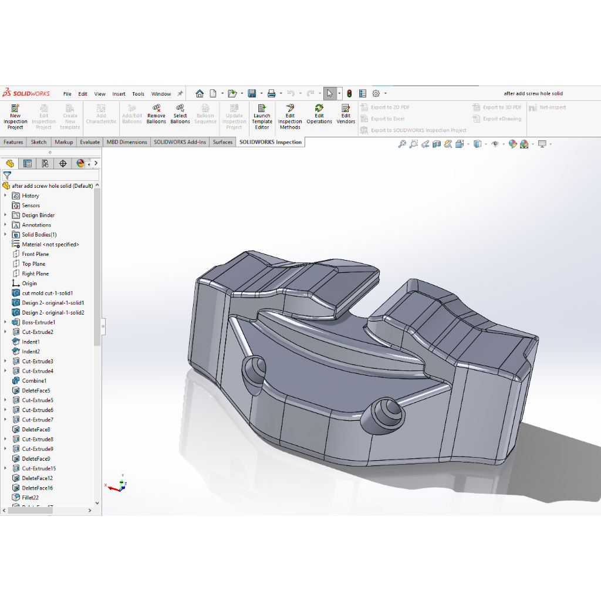601x601 pixels.
Task: Click the Home icon in quick access bar
Action: coord(200,93)
